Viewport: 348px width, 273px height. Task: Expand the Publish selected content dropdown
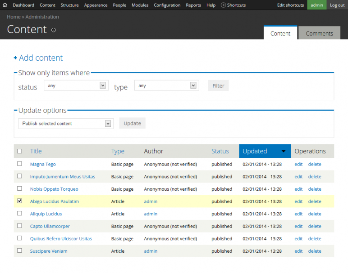[66, 124]
